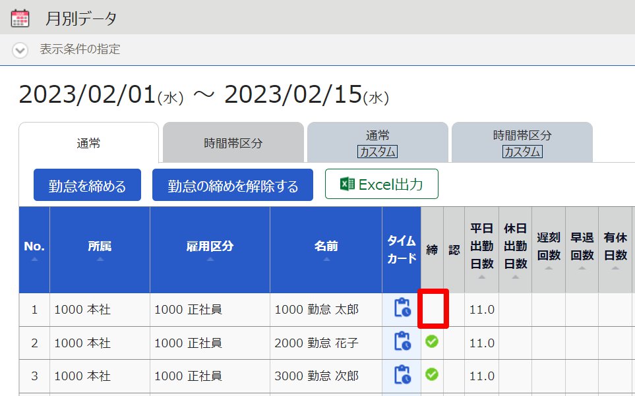Click the 月別データ page title
This screenshot has width=635, height=396.
click(81, 18)
